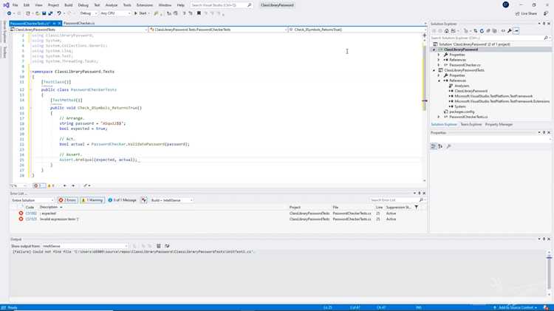Image resolution: width=554 pixels, height=311 pixels.
Task: Click Add to Source Control in status bar
Action: pyautogui.click(x=515, y=308)
